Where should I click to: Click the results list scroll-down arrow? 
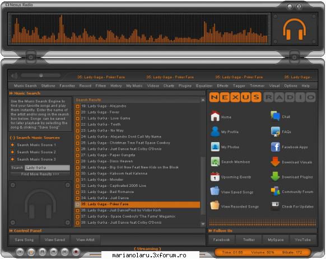(x=203, y=224)
